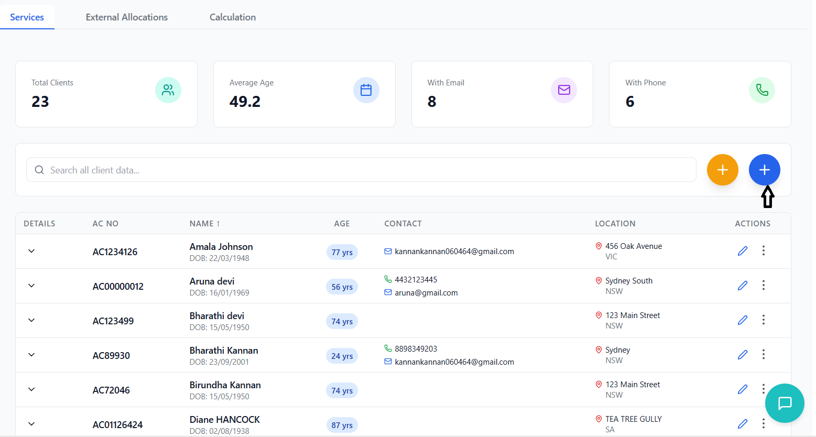Edit Amala Johnson with pencil icon
Screen dimensions: 816x437
pyautogui.click(x=742, y=251)
